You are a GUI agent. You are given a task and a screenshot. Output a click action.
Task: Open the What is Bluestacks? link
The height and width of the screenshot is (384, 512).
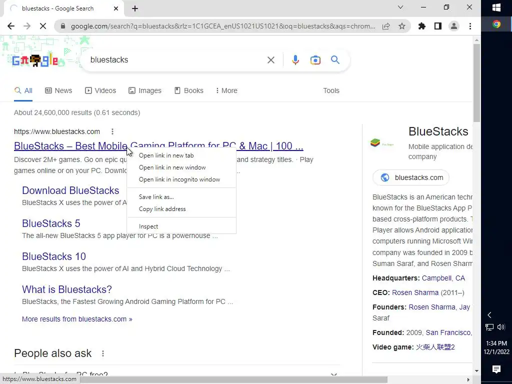pos(67,289)
